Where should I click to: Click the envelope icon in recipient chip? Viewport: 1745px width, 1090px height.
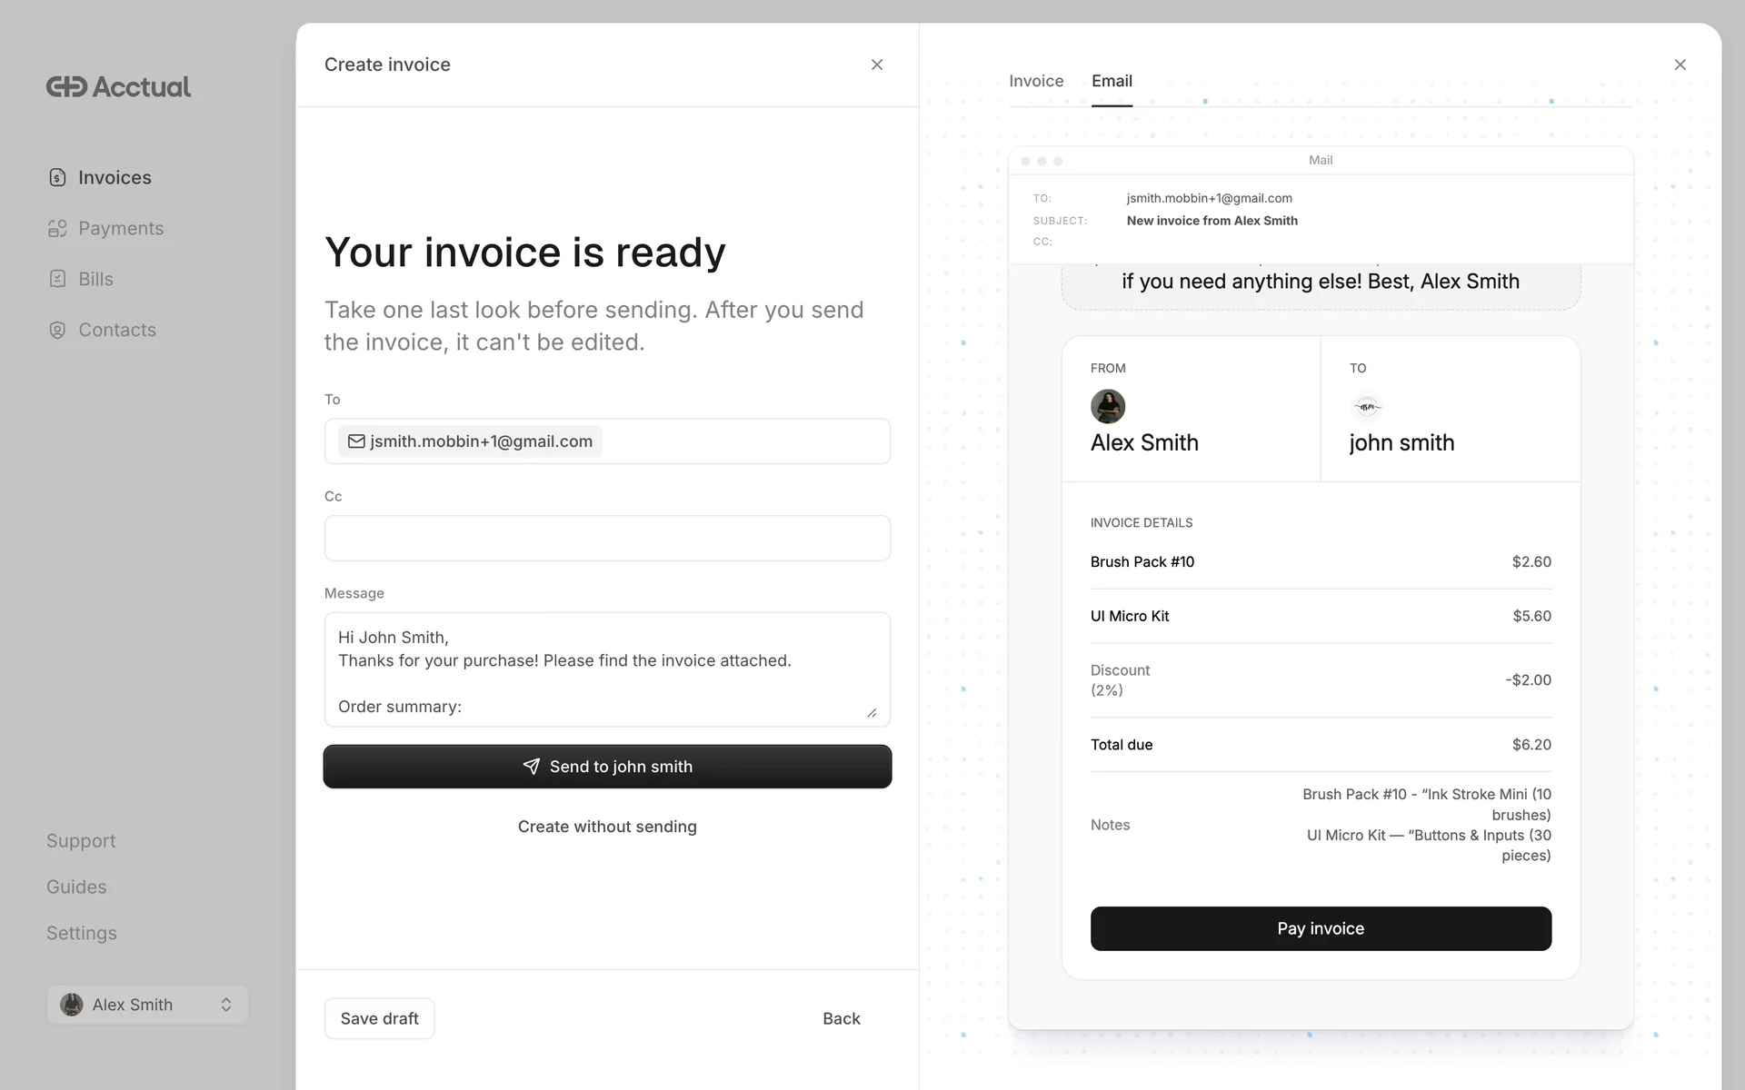(x=356, y=441)
